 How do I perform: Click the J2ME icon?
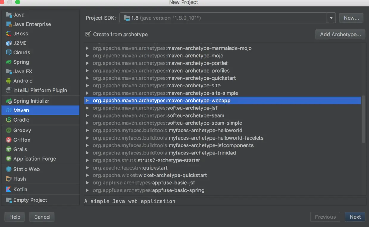click(x=9, y=43)
